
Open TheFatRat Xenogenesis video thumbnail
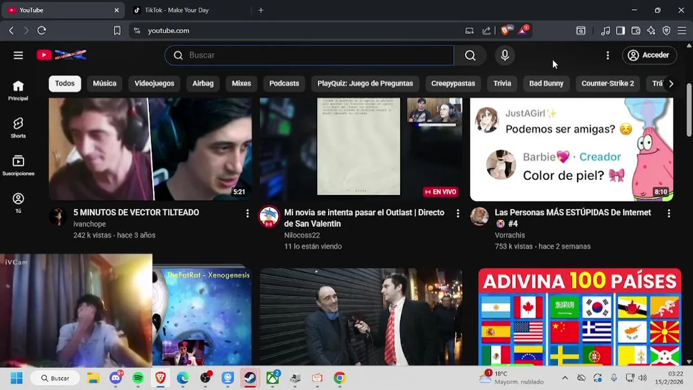(x=202, y=316)
